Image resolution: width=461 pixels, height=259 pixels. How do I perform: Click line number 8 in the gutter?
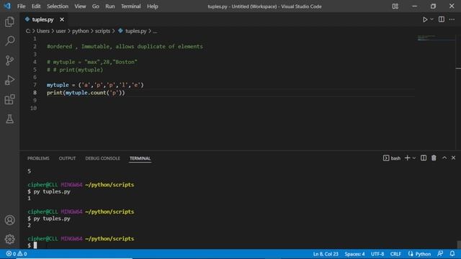(x=35, y=93)
